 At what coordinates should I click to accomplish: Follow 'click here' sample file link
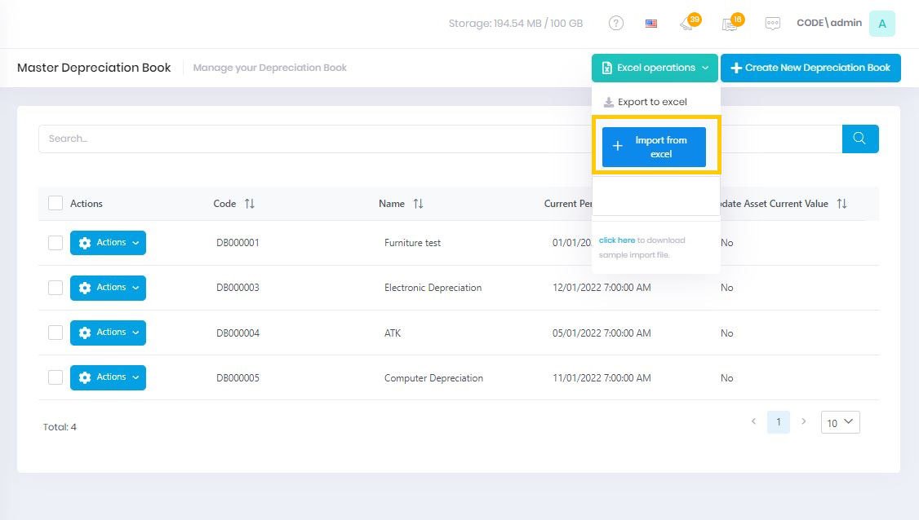tap(616, 240)
